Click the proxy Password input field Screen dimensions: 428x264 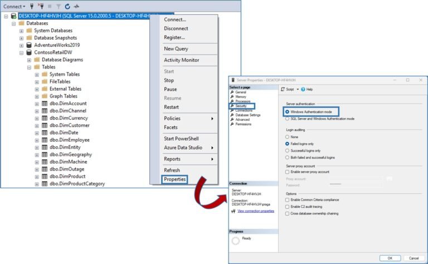tap(356, 185)
